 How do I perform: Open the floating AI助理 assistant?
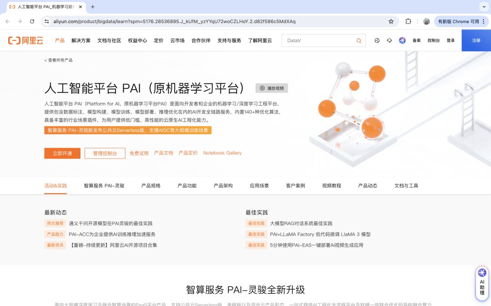tap(482, 283)
